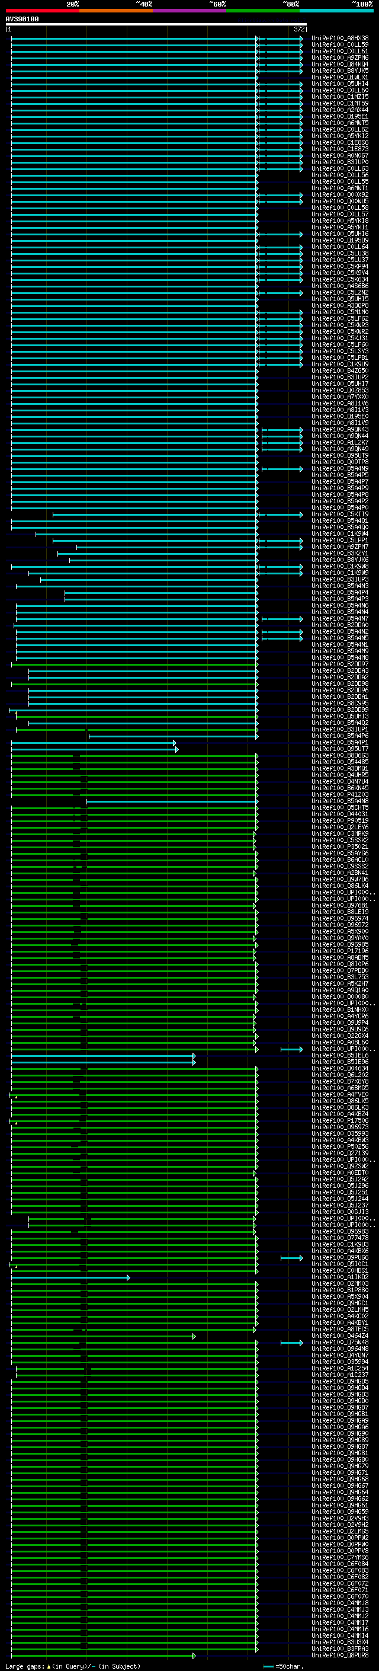Select the last hit UniRef100_Q8PUR8
Screen dimensions: 379x1671
(340, 1656)
